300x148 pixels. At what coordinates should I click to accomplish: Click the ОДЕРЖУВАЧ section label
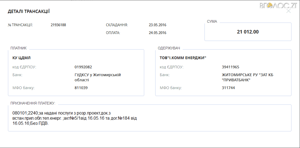pos(169,48)
